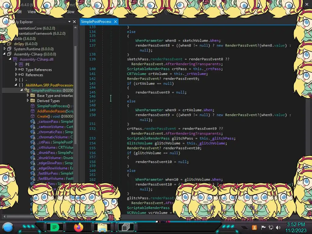Click the Derived Types folder icon
The height and width of the screenshot is (234, 312).
33,101
